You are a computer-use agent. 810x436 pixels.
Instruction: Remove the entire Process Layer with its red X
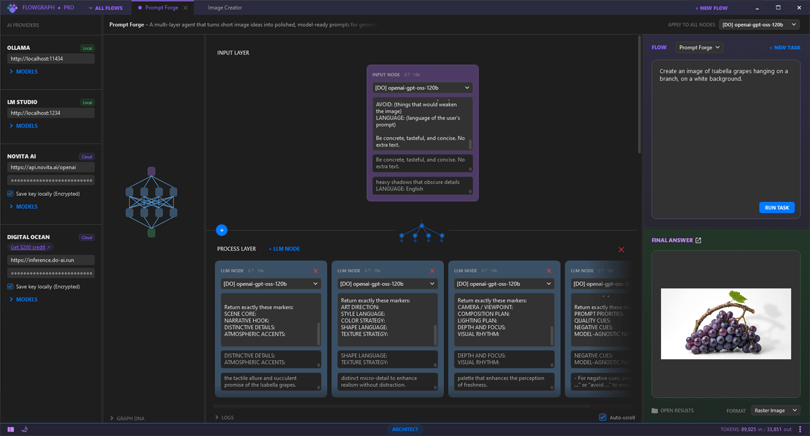(621, 249)
